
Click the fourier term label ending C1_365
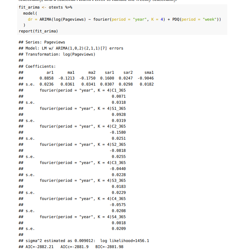coord(83,91)
